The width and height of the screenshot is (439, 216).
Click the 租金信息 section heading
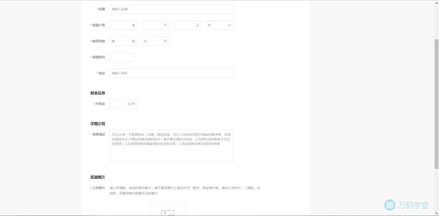pyautogui.click(x=98, y=93)
